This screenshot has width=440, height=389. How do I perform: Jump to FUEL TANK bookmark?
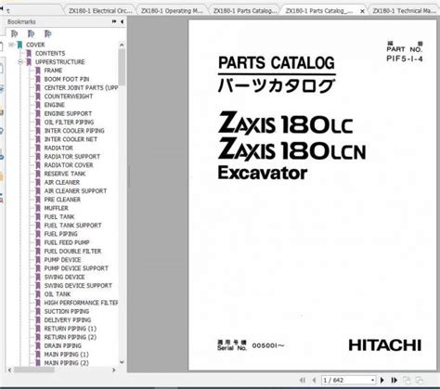click(x=59, y=216)
